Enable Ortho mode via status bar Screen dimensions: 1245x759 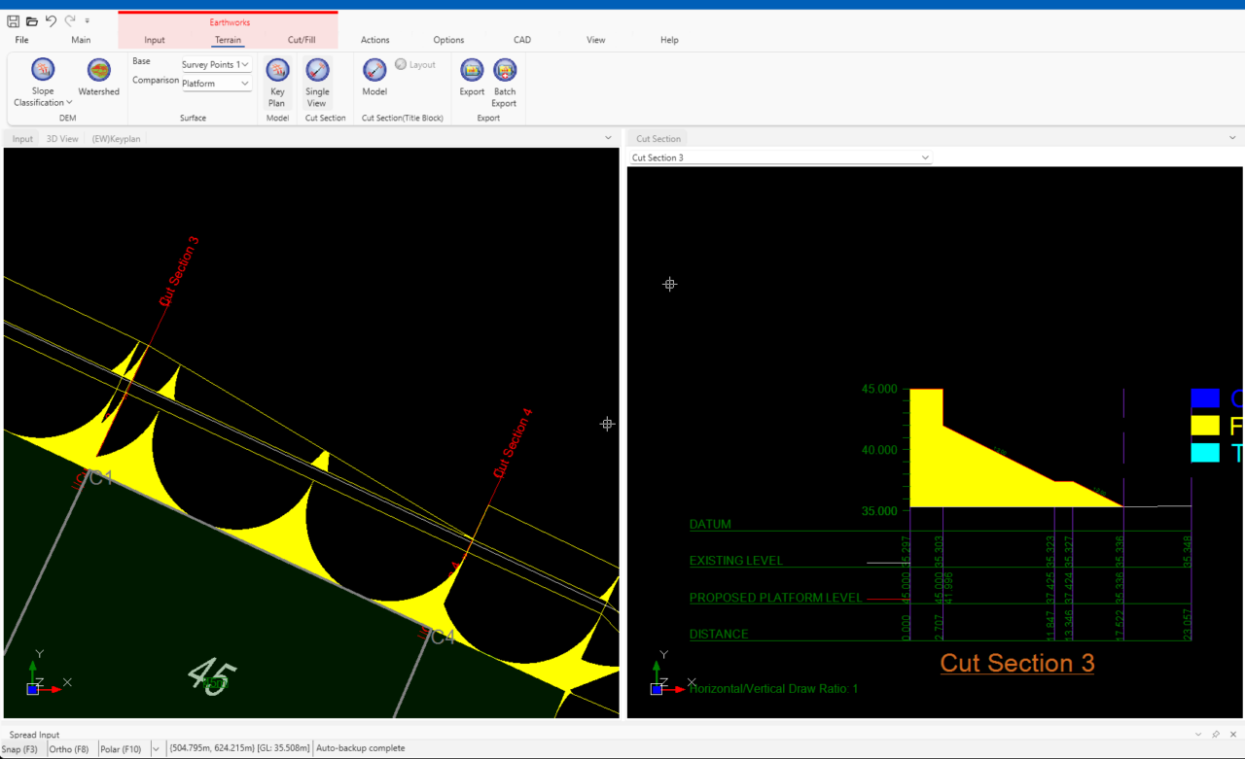pos(66,749)
